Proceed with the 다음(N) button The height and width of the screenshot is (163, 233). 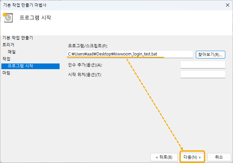click(x=192, y=157)
